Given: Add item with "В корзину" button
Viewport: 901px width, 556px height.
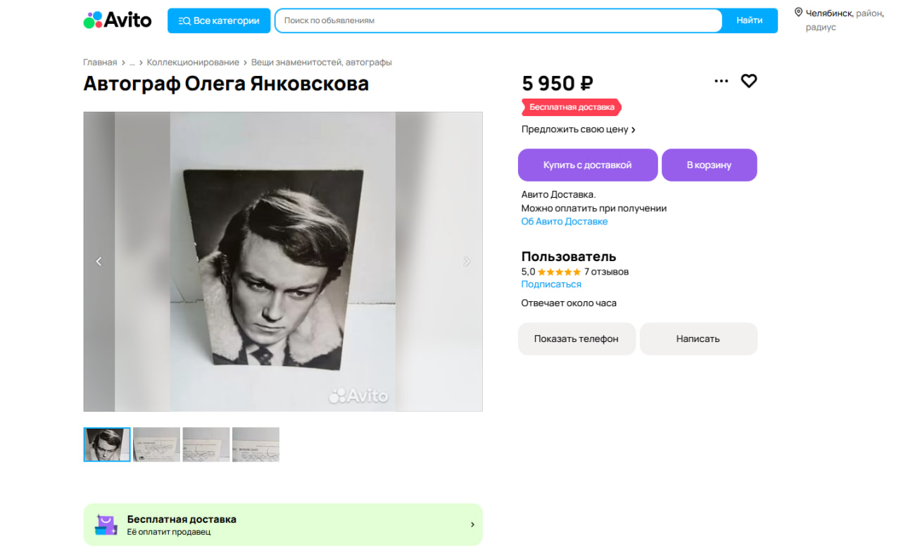Looking at the screenshot, I should click(x=709, y=165).
